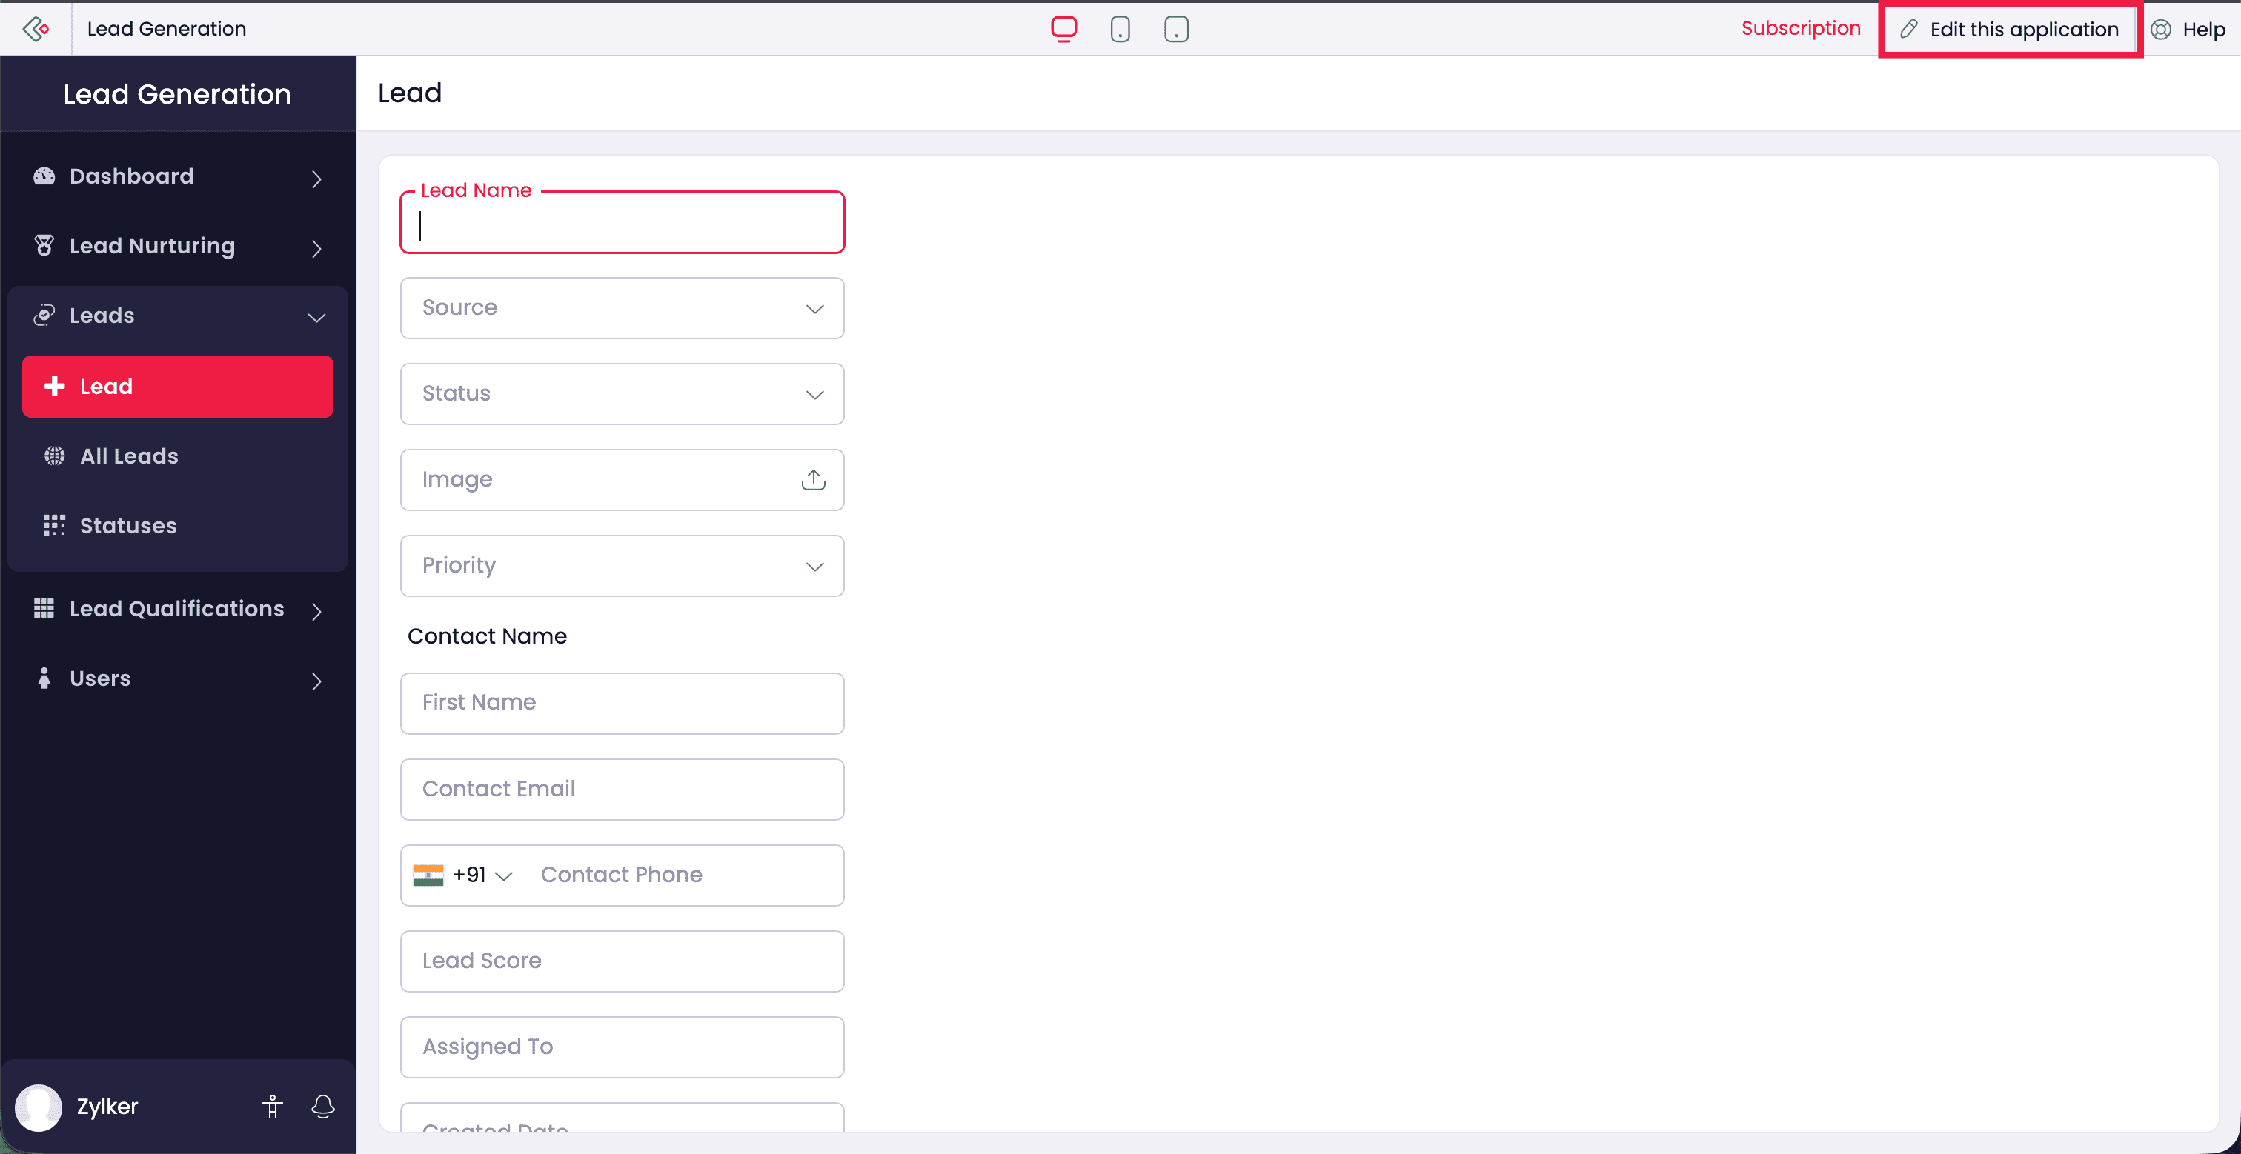
Task: Collapse the Leads section
Action: point(177,316)
